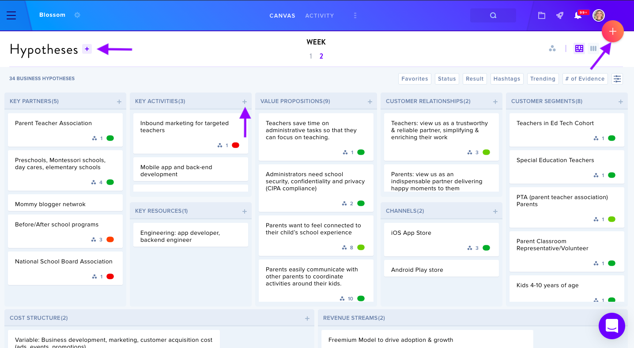Filter by Result
The image size is (634, 348).
475,79
